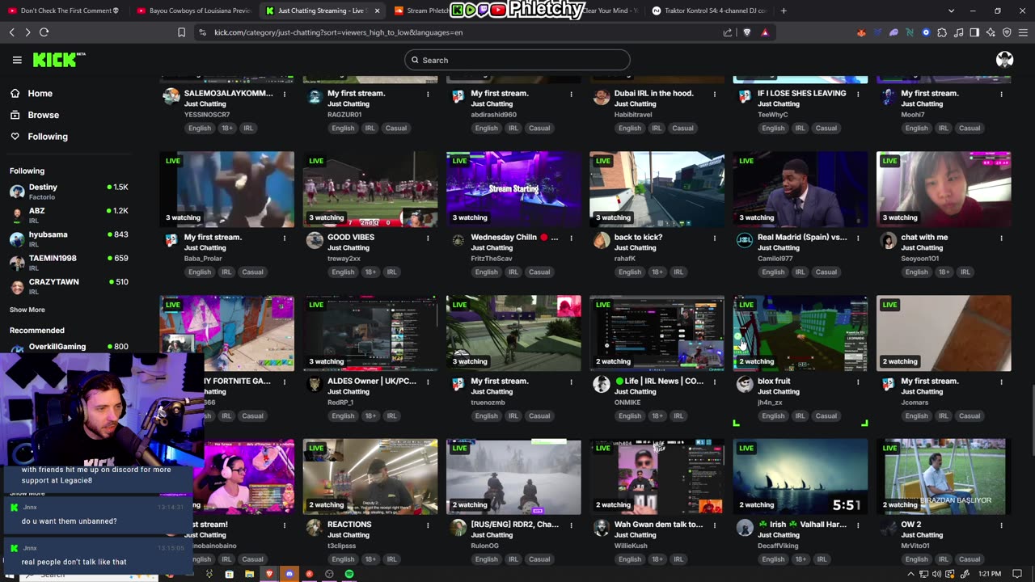Open Following in the Kick sidebar
This screenshot has width=1035, height=582.
click(x=48, y=137)
